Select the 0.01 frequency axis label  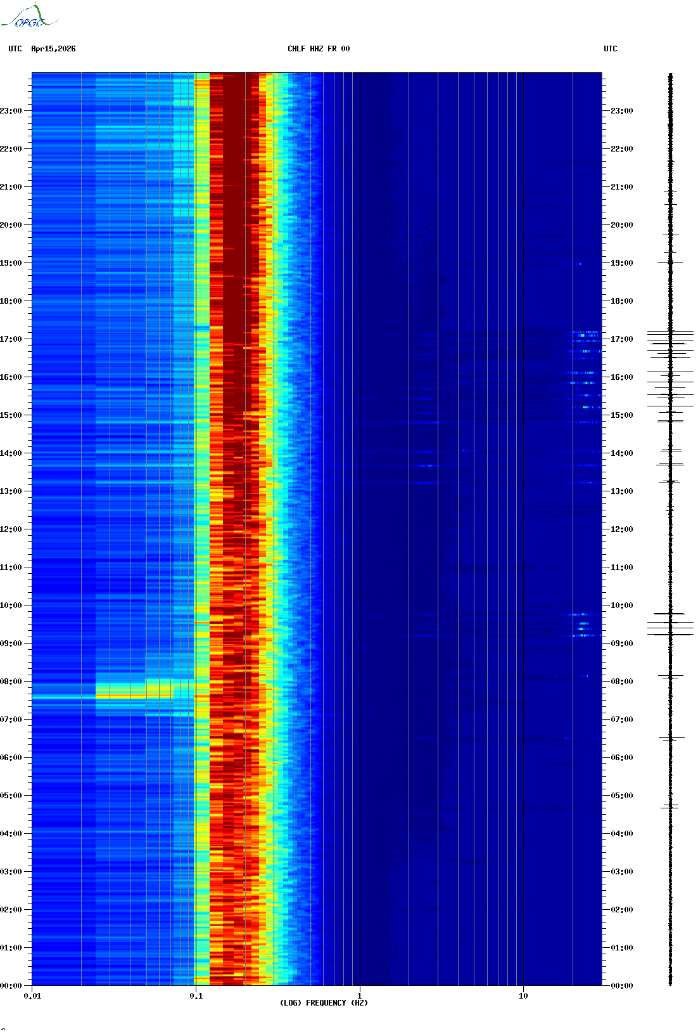tap(32, 995)
